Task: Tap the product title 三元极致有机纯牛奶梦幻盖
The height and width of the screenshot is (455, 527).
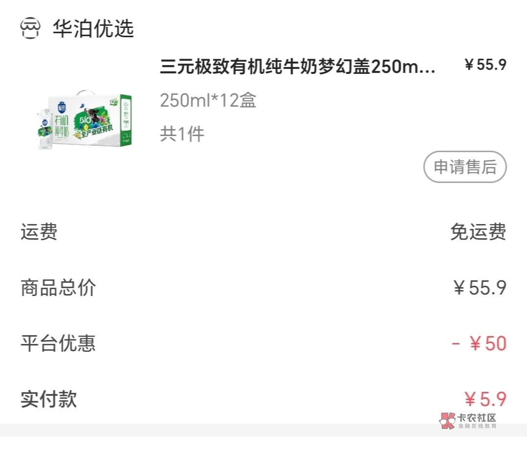Action: [297, 68]
